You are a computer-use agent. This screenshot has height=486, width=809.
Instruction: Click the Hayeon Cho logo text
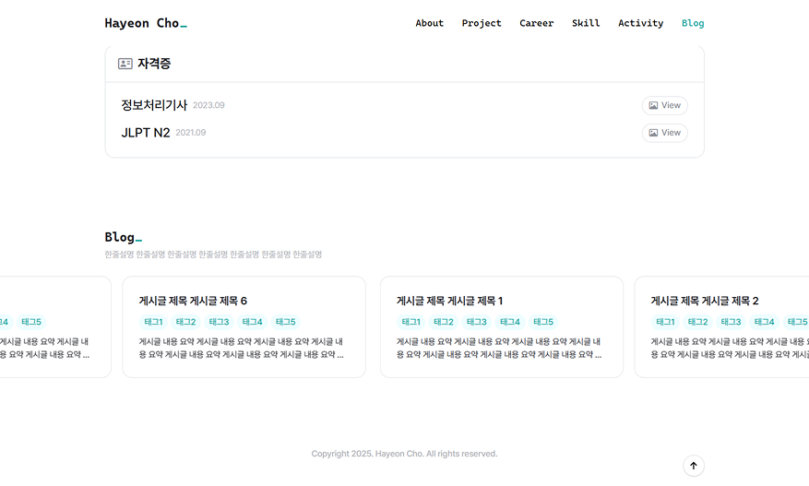(145, 23)
